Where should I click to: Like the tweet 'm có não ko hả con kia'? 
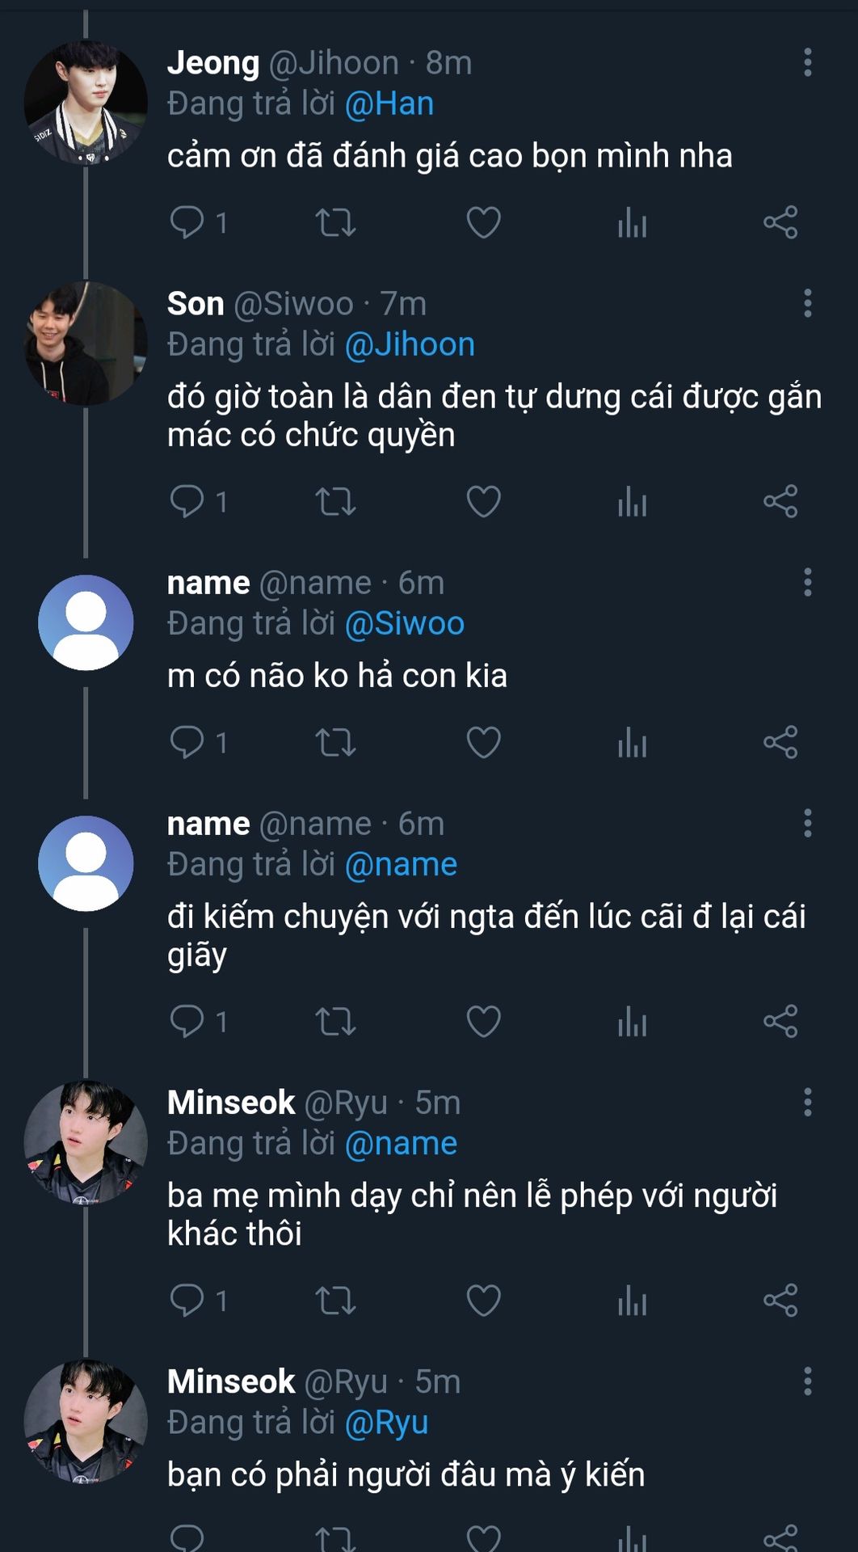coord(483,742)
